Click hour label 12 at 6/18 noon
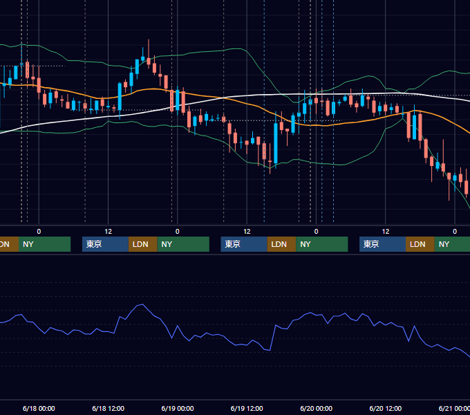The image size is (470, 415). [109, 232]
